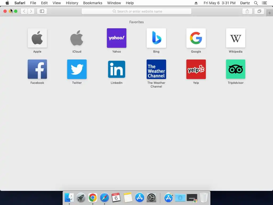The height and width of the screenshot is (205, 273).
Task: Open App Store from the Dock
Action: [x=140, y=198]
